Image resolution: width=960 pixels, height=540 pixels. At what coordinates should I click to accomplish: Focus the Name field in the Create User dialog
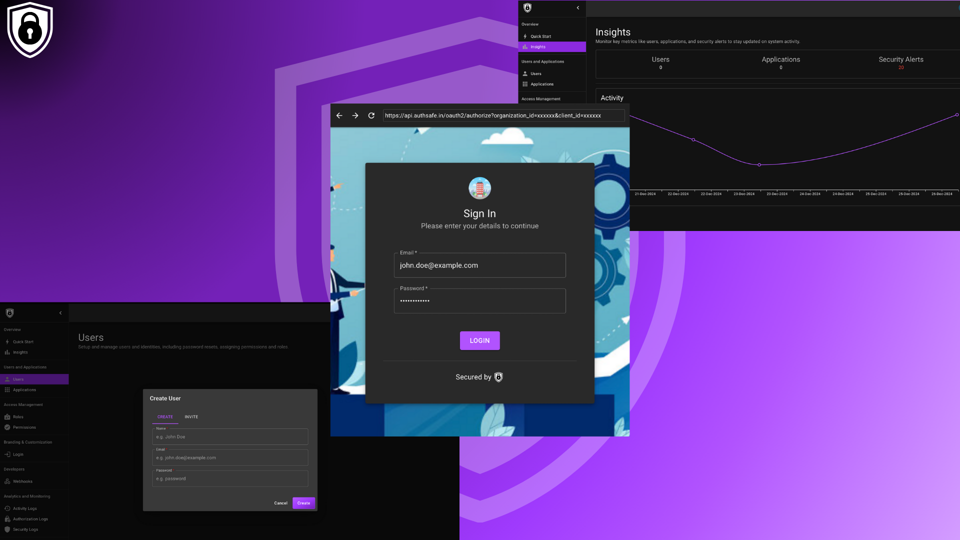coord(230,437)
